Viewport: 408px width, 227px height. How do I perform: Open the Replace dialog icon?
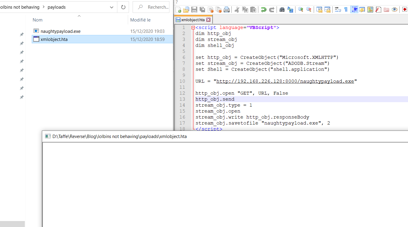[290, 10]
